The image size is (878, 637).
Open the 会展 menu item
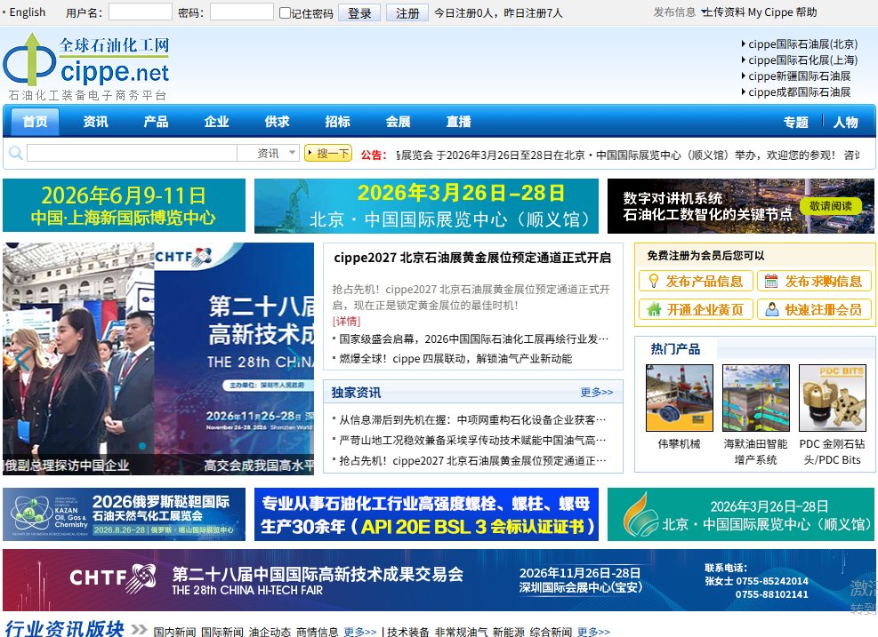[x=397, y=121]
